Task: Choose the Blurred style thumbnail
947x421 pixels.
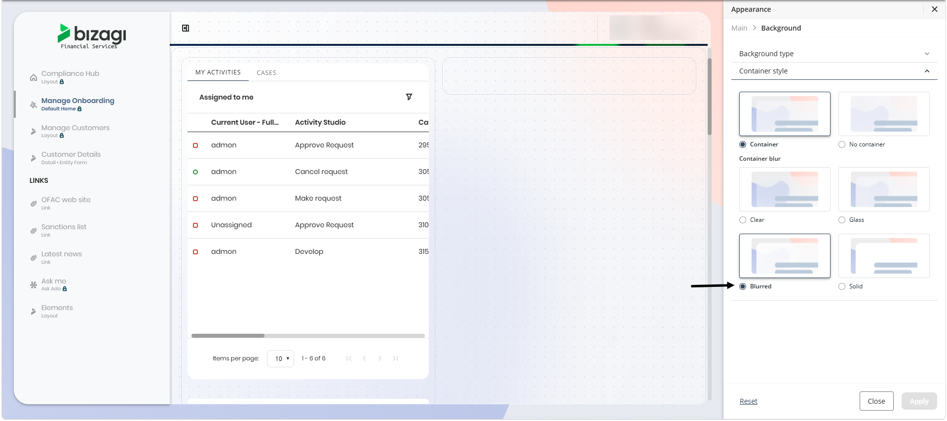Action: 785,256
